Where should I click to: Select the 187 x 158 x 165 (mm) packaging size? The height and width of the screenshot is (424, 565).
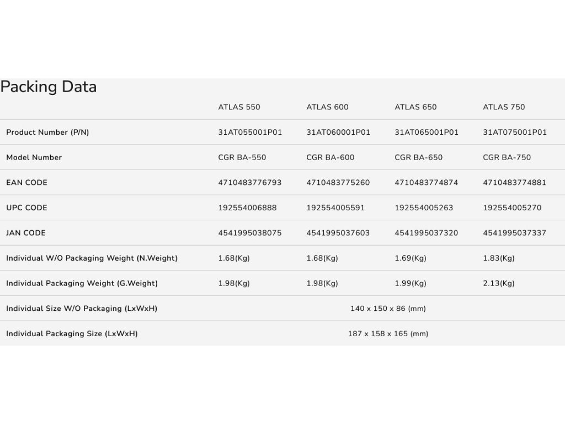pos(388,334)
